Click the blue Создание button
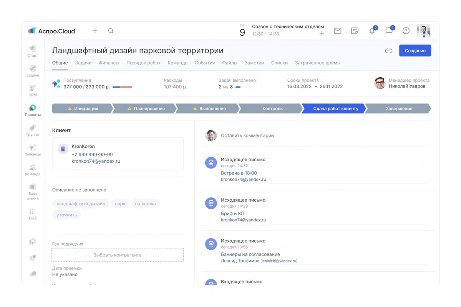This screenshot has width=461, height=307. pos(415,51)
